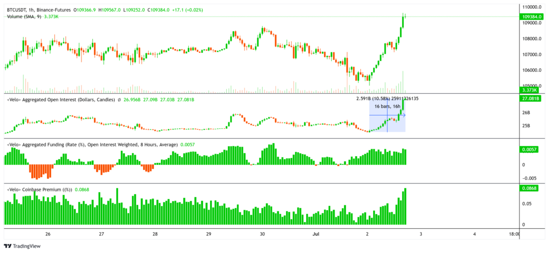Click the 107000.0 price axis label
Screen dimensions: 549x253
531,55
